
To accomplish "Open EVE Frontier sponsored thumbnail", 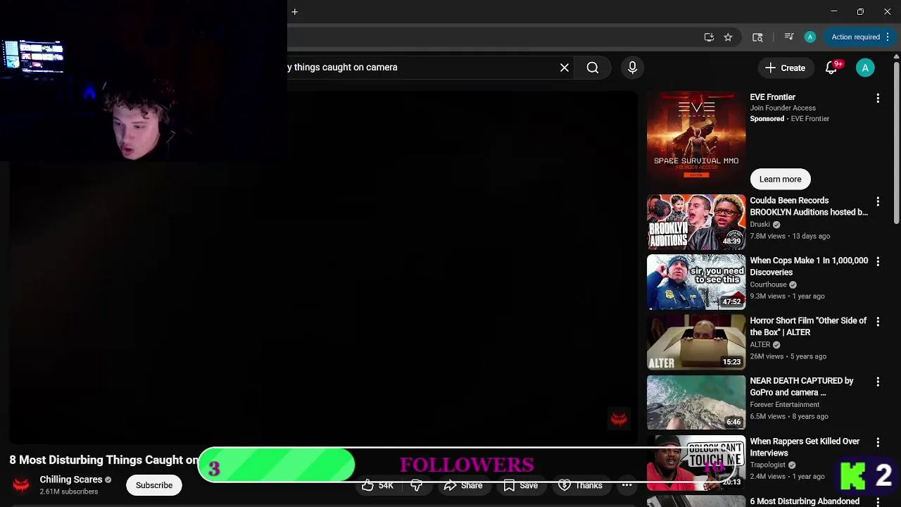I will tap(696, 139).
